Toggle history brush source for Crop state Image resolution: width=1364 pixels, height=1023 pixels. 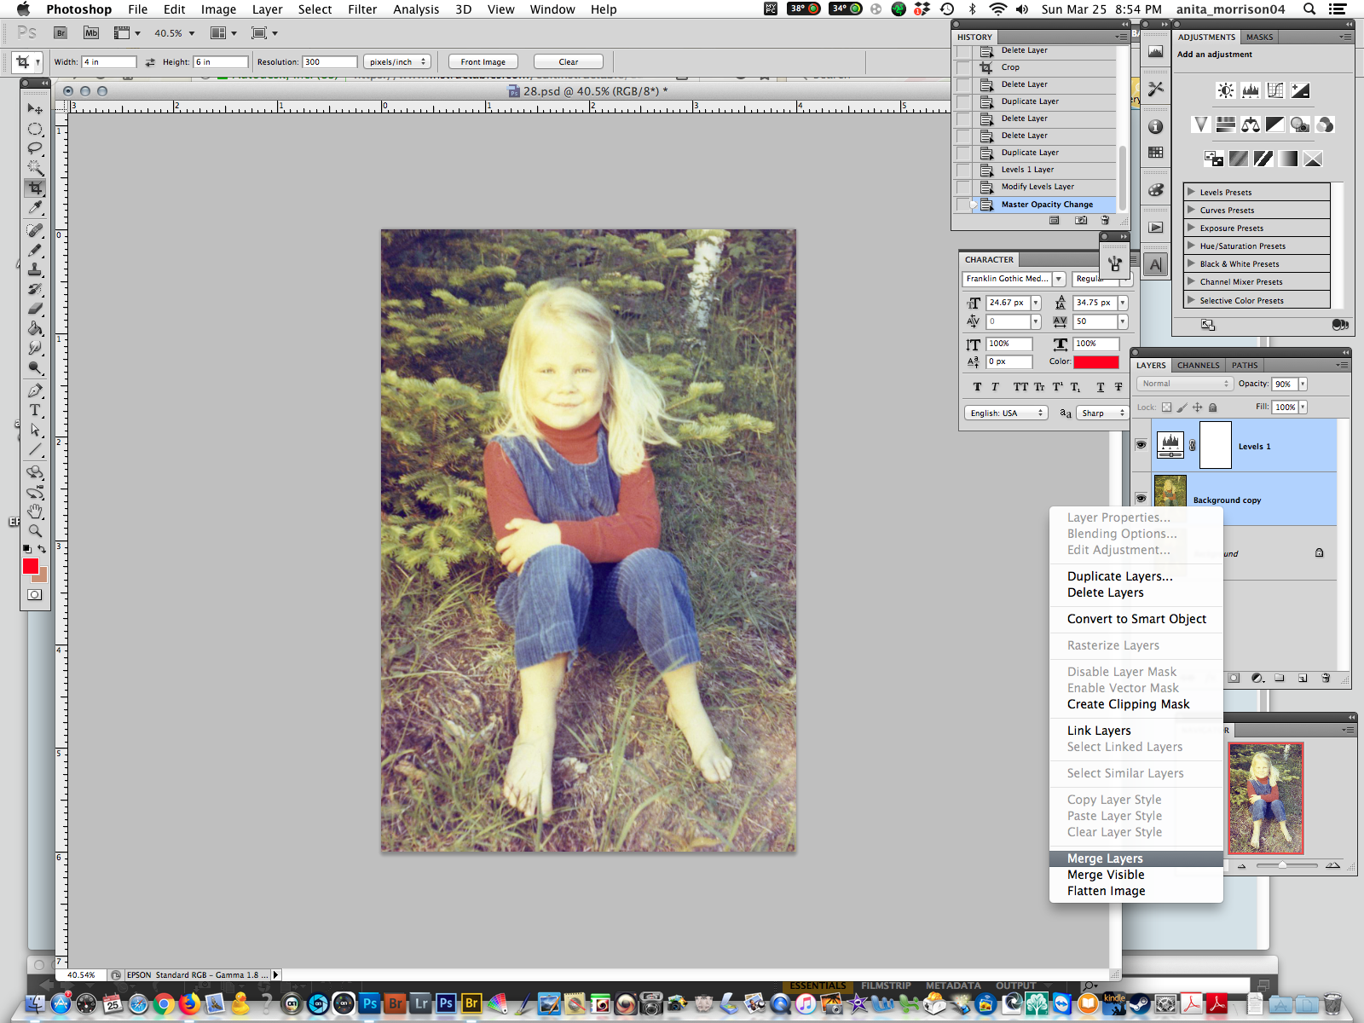962,67
